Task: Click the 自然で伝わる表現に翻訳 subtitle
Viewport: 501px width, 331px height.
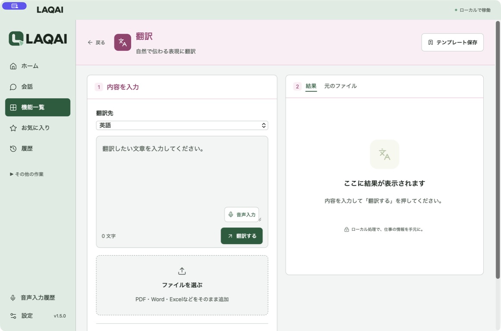Action: point(166,51)
